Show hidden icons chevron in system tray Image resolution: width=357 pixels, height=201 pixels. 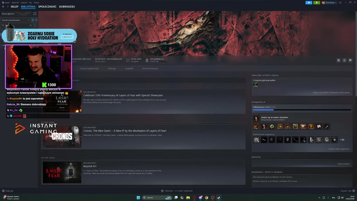point(319,198)
